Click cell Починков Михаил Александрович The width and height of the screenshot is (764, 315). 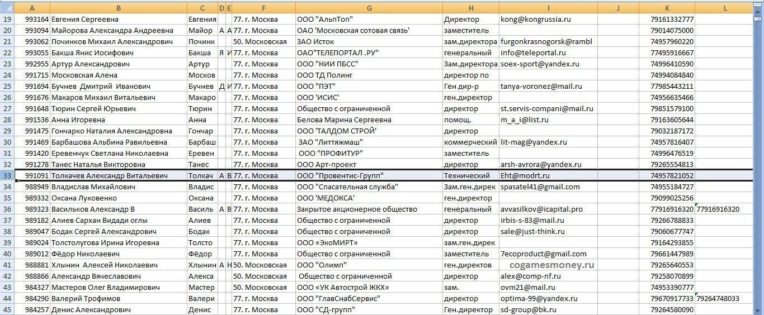point(119,41)
